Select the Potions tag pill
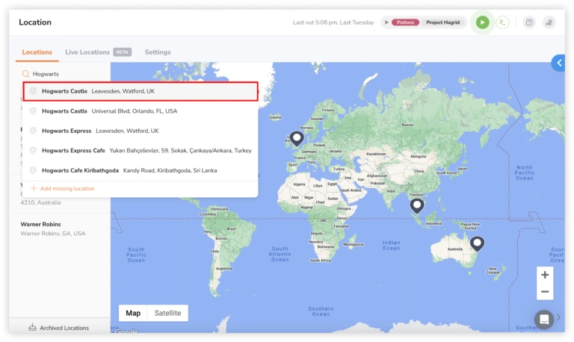Screen dimensions: 574x342 tap(405, 22)
